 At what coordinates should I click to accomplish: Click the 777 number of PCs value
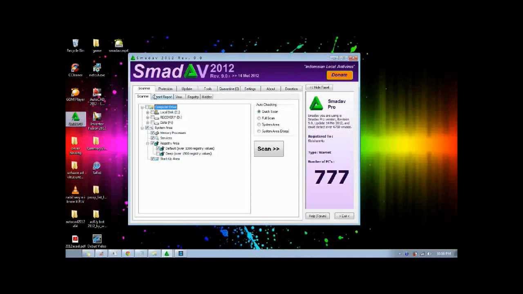(x=331, y=178)
